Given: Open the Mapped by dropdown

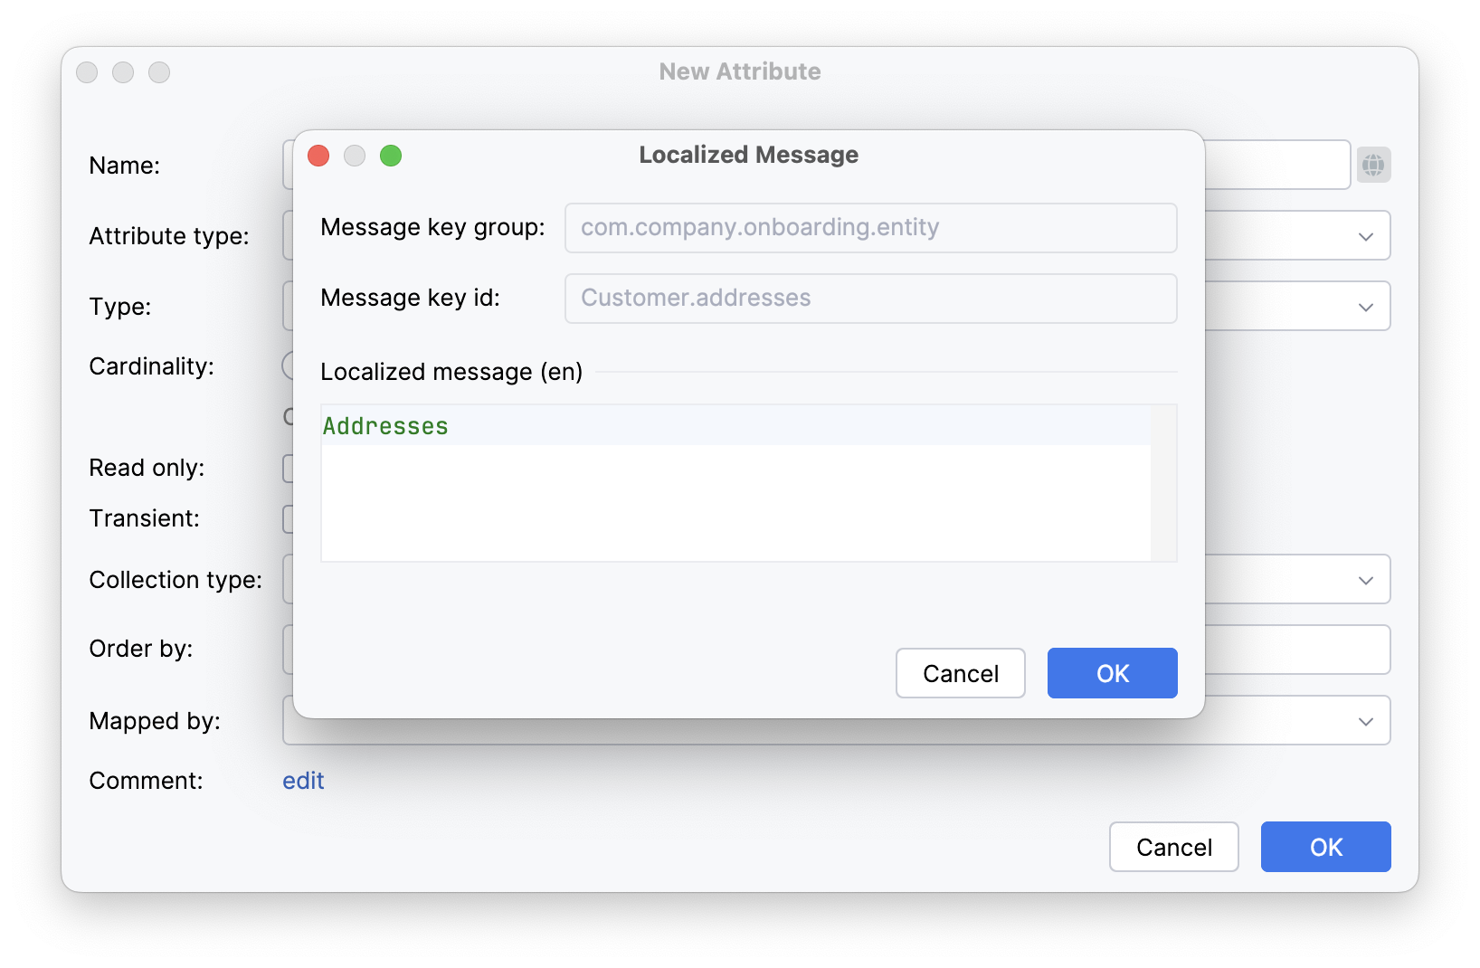Looking at the screenshot, I should [x=1365, y=720].
